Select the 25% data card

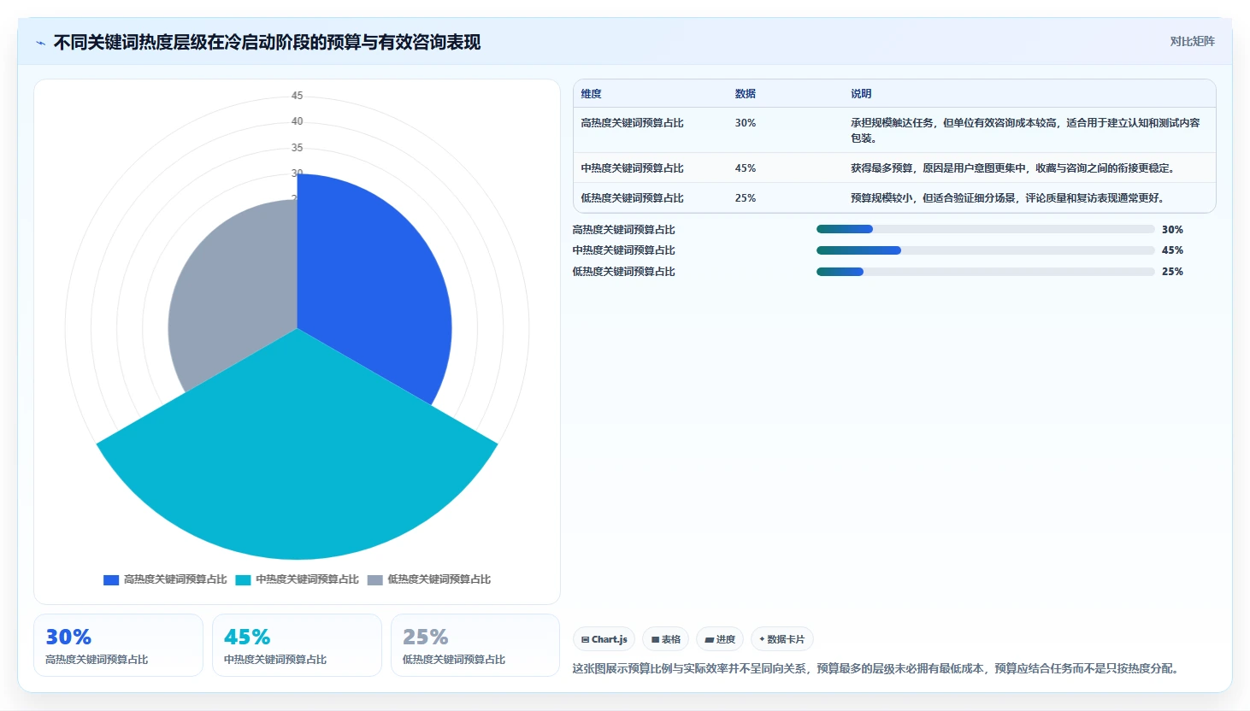(475, 645)
